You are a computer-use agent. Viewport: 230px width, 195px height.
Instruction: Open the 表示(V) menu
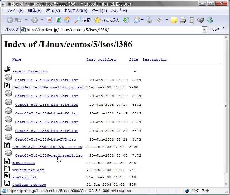(53, 11)
